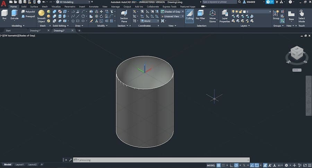Viewport: 312px width, 168px height.
Task: Click the WCS label under the ViewCube
Action: (x=297, y=70)
